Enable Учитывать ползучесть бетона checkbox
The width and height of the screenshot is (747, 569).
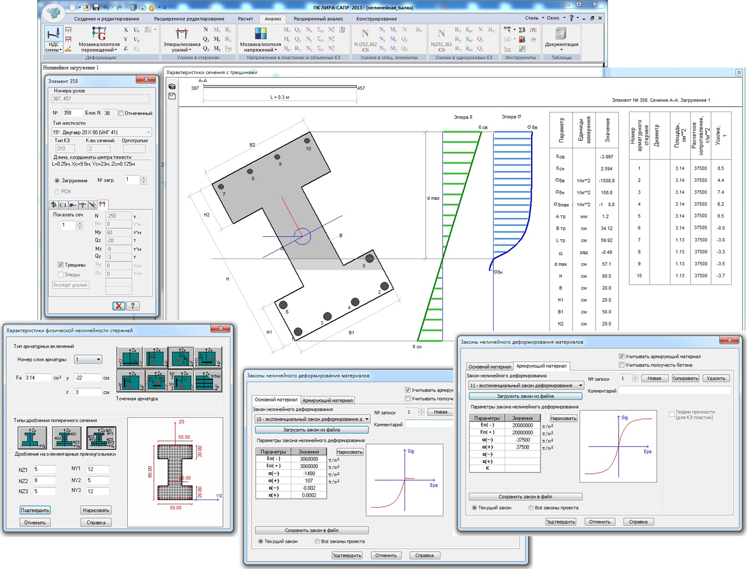pos(622,365)
